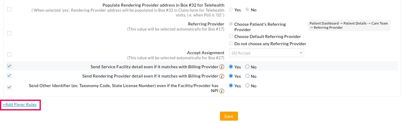Open the Accept Assignment dropdown
This screenshot has height=123, width=404.
pos(266,53)
